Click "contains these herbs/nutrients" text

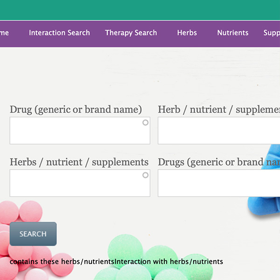pos(62,261)
